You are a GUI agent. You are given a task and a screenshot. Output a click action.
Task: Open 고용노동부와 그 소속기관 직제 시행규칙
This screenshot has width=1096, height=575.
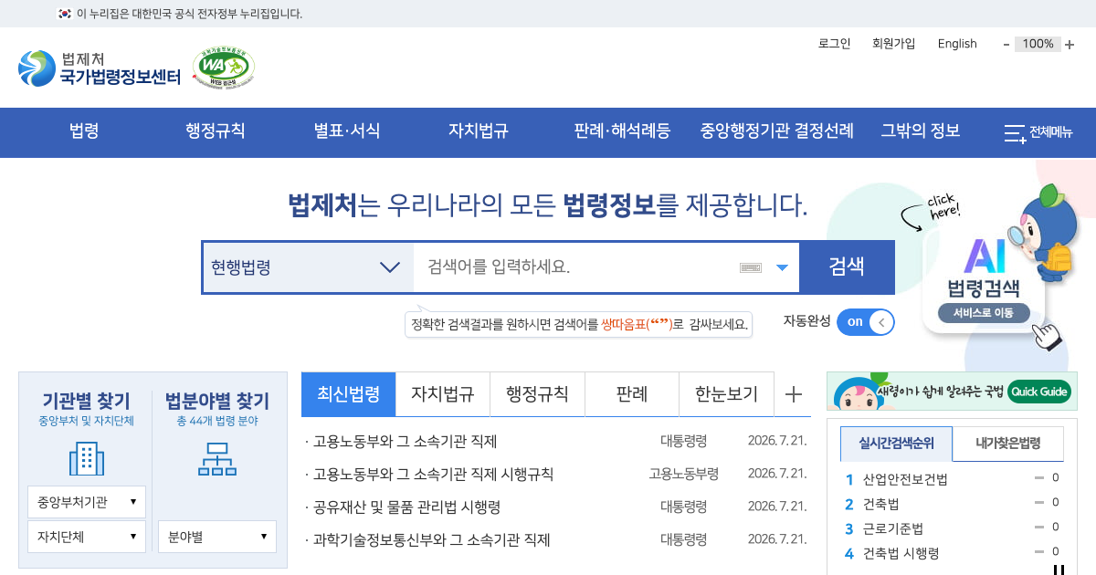(433, 475)
